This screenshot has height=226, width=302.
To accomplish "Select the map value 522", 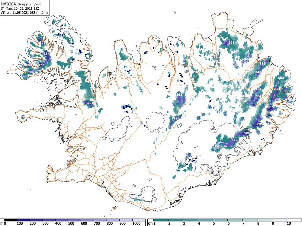I will 214,57.
